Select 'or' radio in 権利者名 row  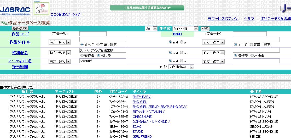(x=182, y=53)
